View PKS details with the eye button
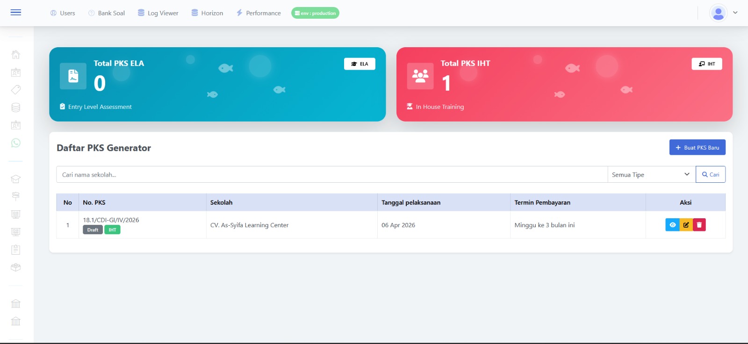 672,225
